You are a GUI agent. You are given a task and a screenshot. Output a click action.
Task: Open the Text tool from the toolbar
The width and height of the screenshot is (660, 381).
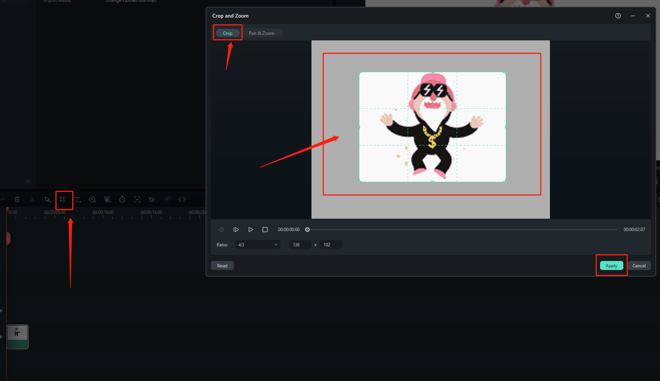[x=77, y=200]
